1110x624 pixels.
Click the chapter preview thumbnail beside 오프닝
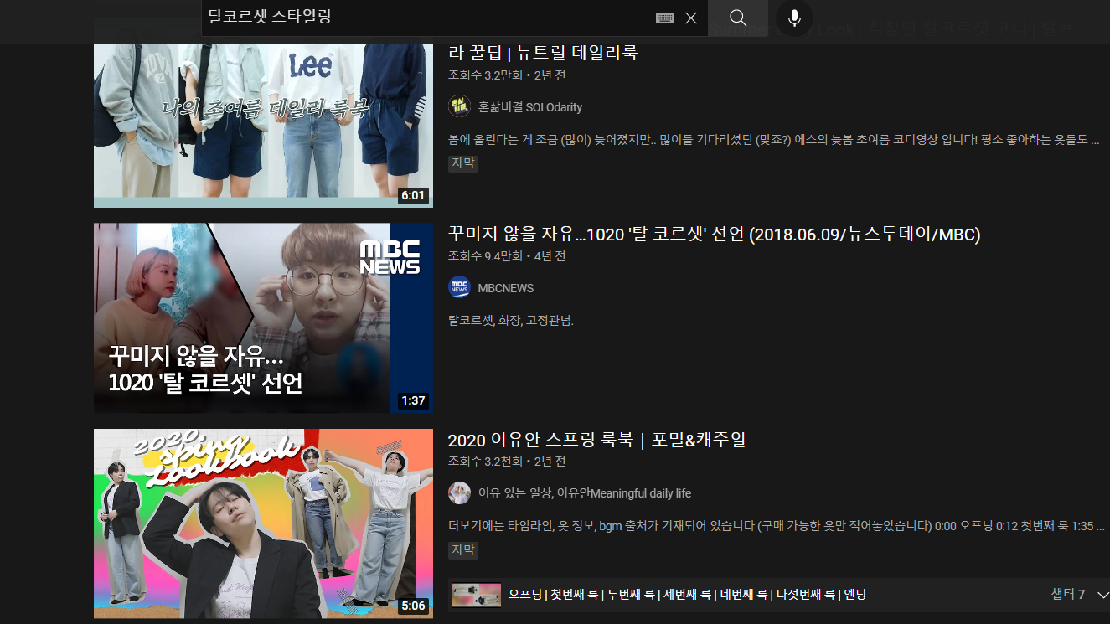(x=476, y=595)
